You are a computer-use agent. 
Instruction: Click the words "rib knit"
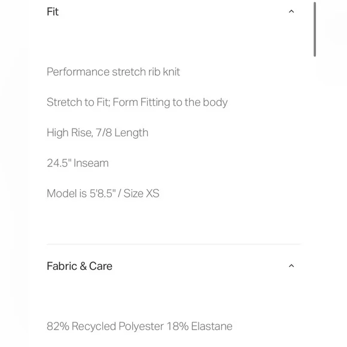pyautogui.click(x=164, y=72)
